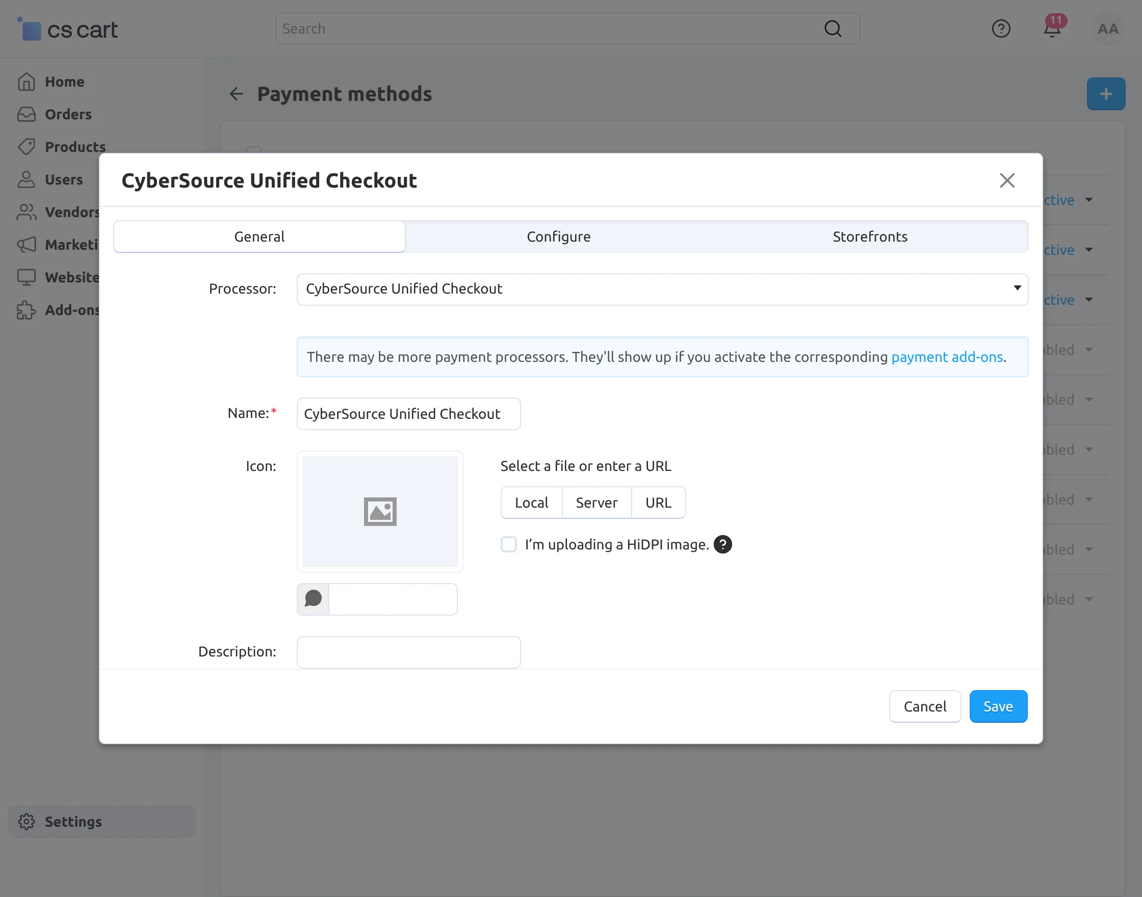Click the HiDPI image help tooltip icon
This screenshot has width=1142, height=897.
pyautogui.click(x=722, y=545)
